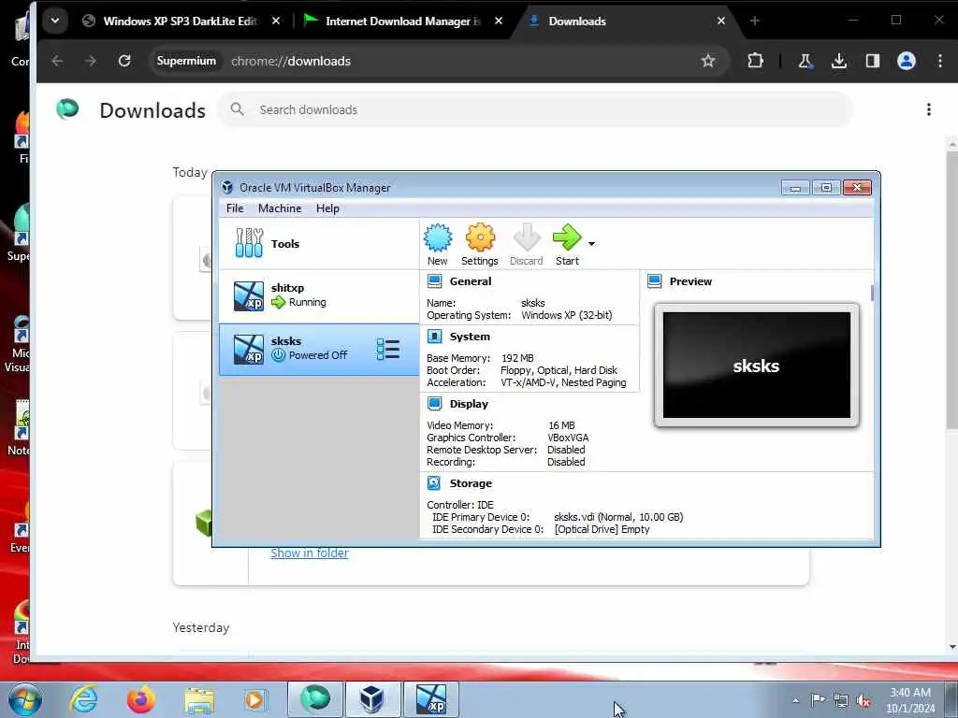Screen dimensions: 958x718
Task: Switch to Windows XP SP3 DarkLite tab
Action: 181,21
